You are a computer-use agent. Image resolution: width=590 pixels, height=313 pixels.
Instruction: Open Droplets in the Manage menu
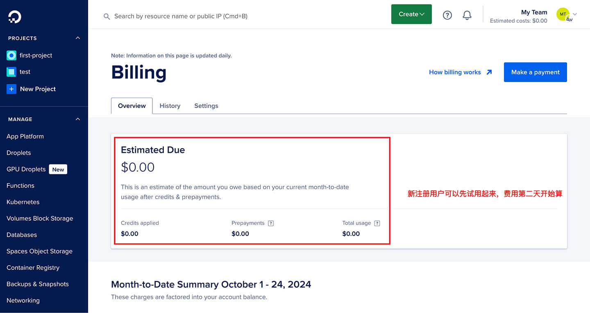(x=19, y=153)
